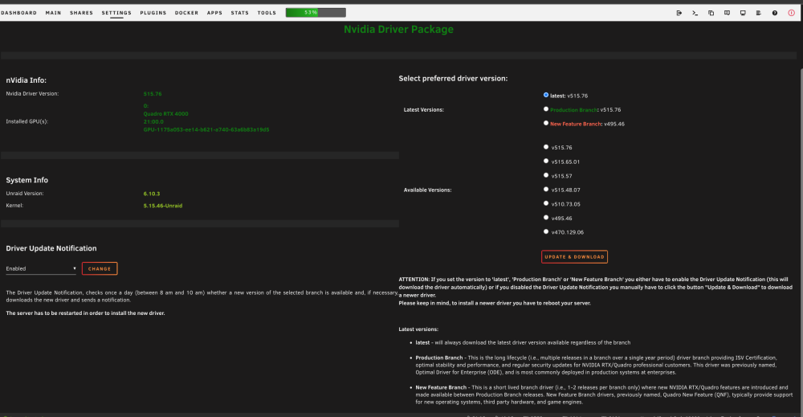Click the 'Available Versions:' label
The width and height of the screenshot is (803, 417).
coord(428,190)
